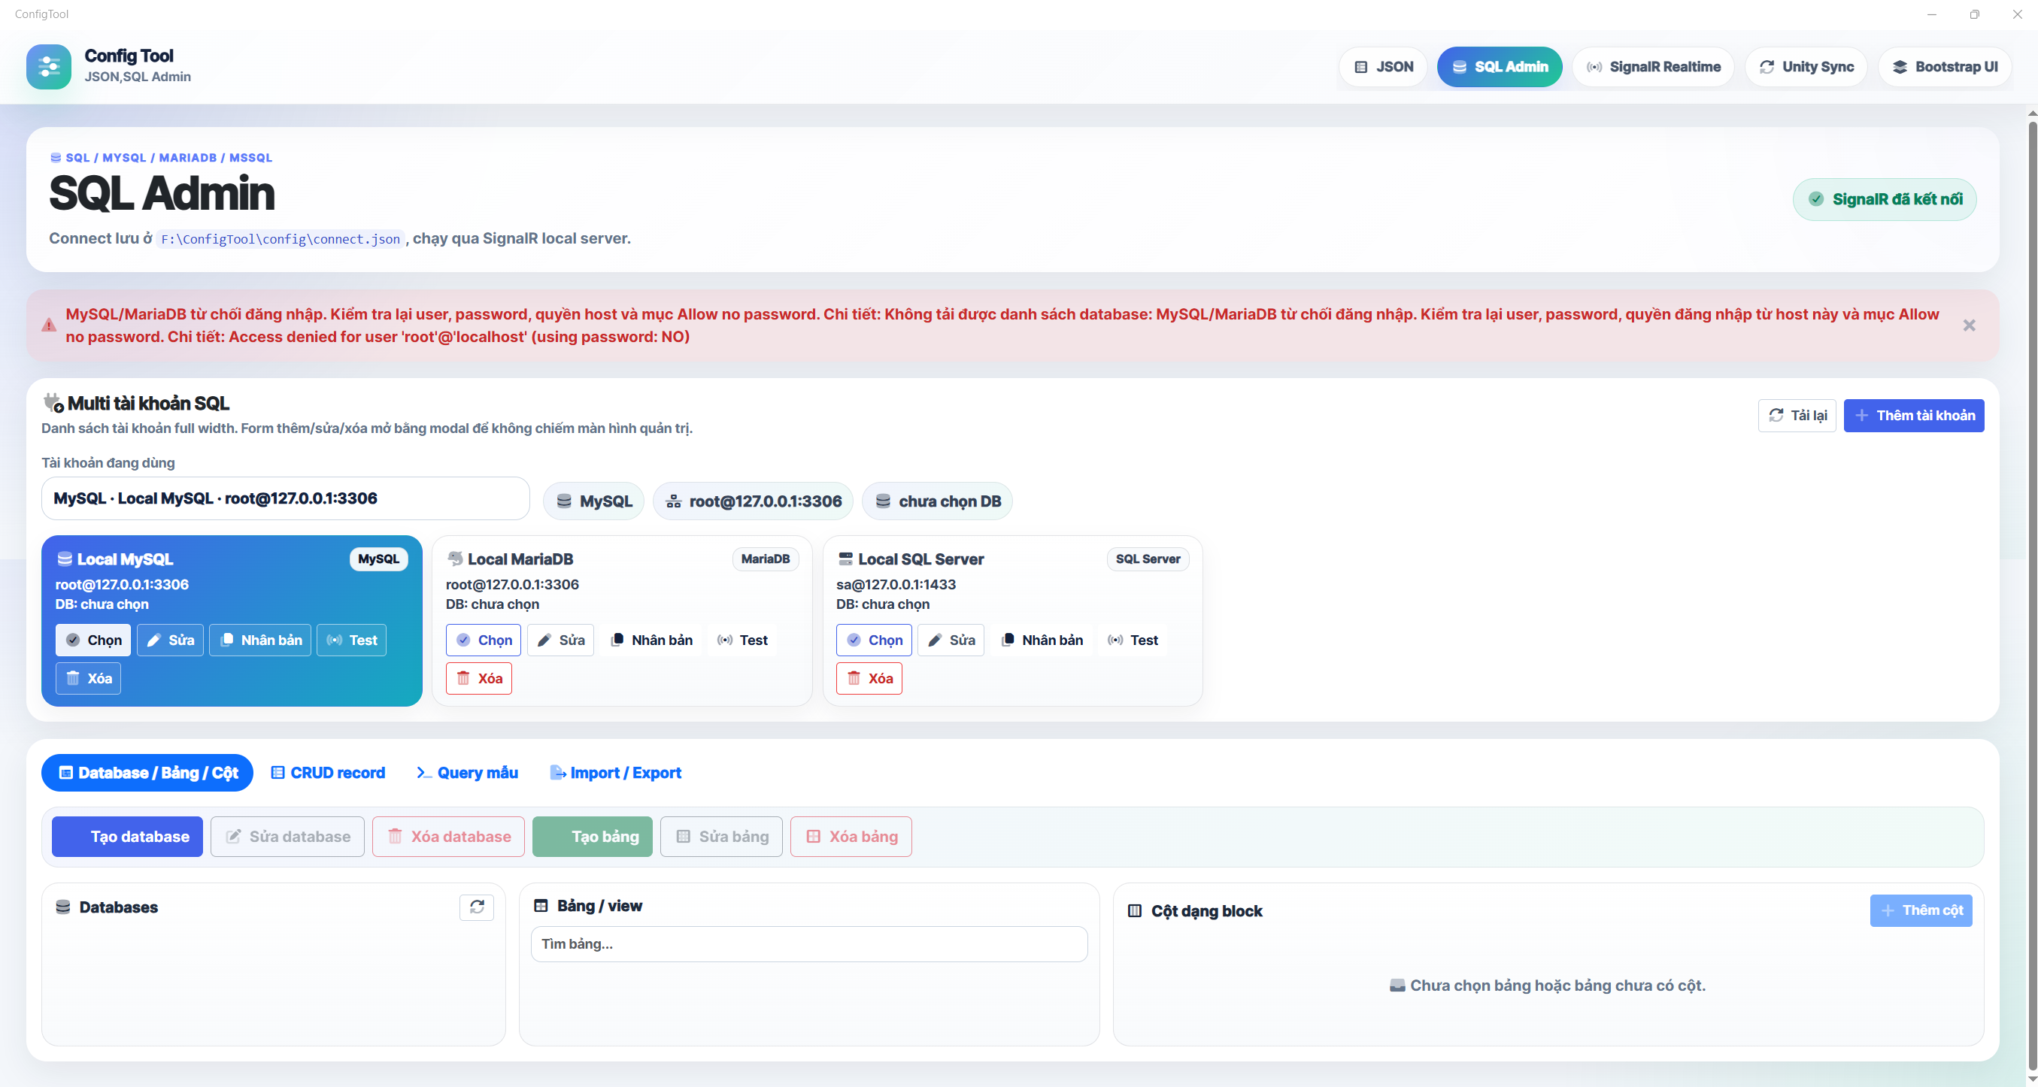Click Sửa pencil on Local MySQL card
Screen dimensions: 2038x1087
(170, 640)
